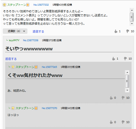Viewport: 136px width, 129px height.
Task: Click avatar icon of top ステップトーン post
Action: [4, 5]
